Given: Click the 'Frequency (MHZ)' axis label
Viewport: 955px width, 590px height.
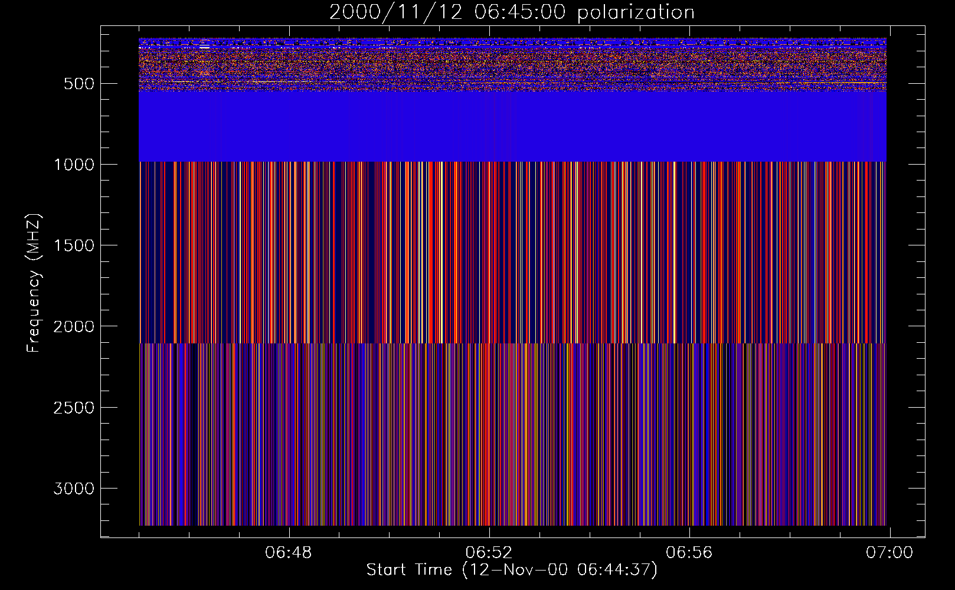Looking at the screenshot, I should pos(34,283).
